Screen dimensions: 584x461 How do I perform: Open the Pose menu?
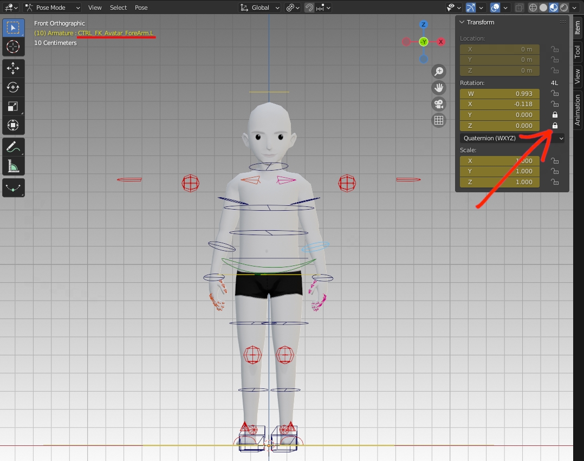coord(141,8)
